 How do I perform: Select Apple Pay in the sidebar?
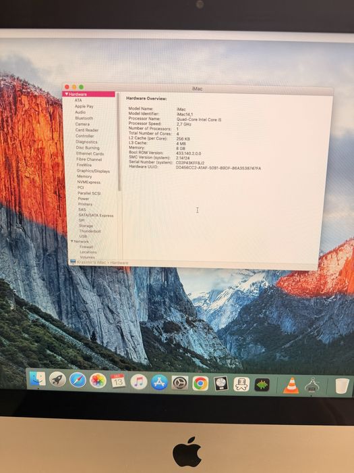pyautogui.click(x=84, y=106)
